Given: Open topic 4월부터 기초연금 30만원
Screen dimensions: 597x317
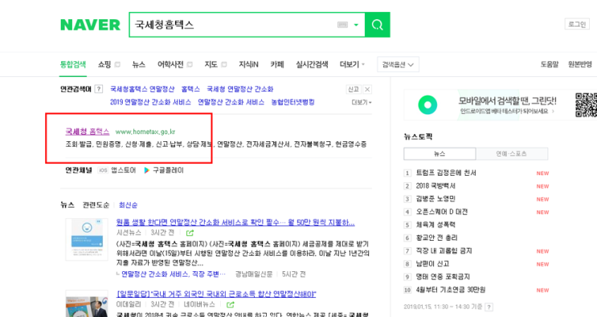Looking at the screenshot, I should tap(451, 290).
